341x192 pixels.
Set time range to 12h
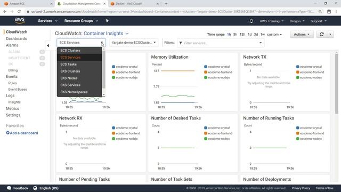tap(242, 34)
